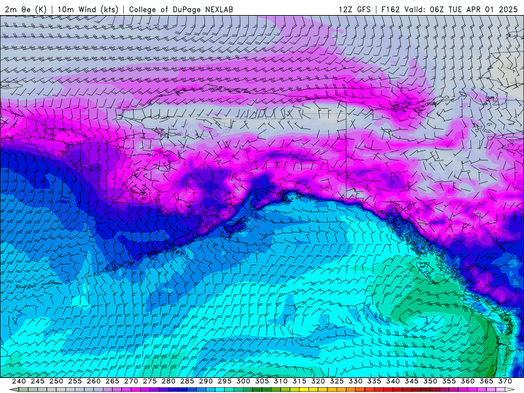Select the 290 legend number
Screen dimensions: 524x393
pos(206,381)
